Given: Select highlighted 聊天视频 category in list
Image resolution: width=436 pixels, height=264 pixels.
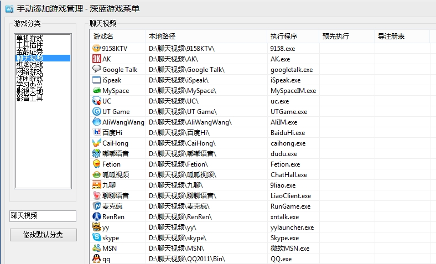Looking at the screenshot, I should [43, 58].
